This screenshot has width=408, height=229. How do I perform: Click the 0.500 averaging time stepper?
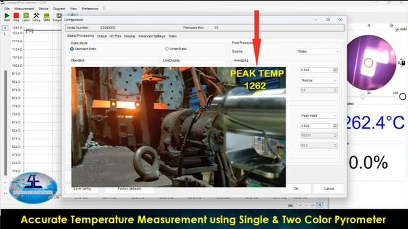pos(335,70)
